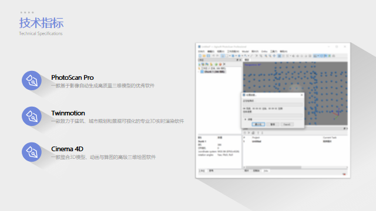The height and width of the screenshot is (211, 376).
Task: Click the Cancel button in progress dialog
Action: (x=287, y=124)
